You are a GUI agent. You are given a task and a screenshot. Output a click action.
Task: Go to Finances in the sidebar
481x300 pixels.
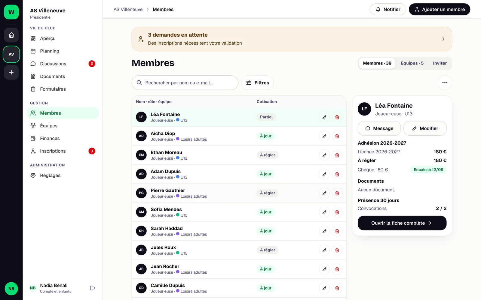[63, 138]
